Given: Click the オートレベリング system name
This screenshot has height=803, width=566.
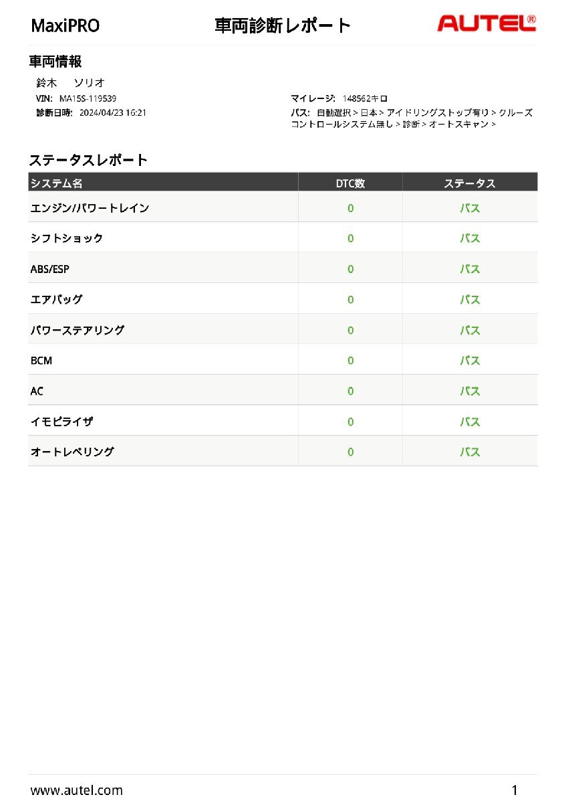Looking at the screenshot, I should coord(72,452).
